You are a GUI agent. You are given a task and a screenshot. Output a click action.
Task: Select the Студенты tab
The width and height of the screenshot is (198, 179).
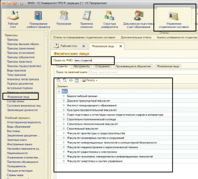pos(62,66)
